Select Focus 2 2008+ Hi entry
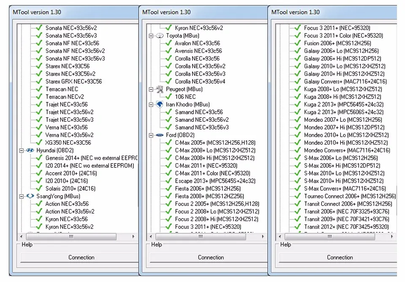 pos(216,219)
